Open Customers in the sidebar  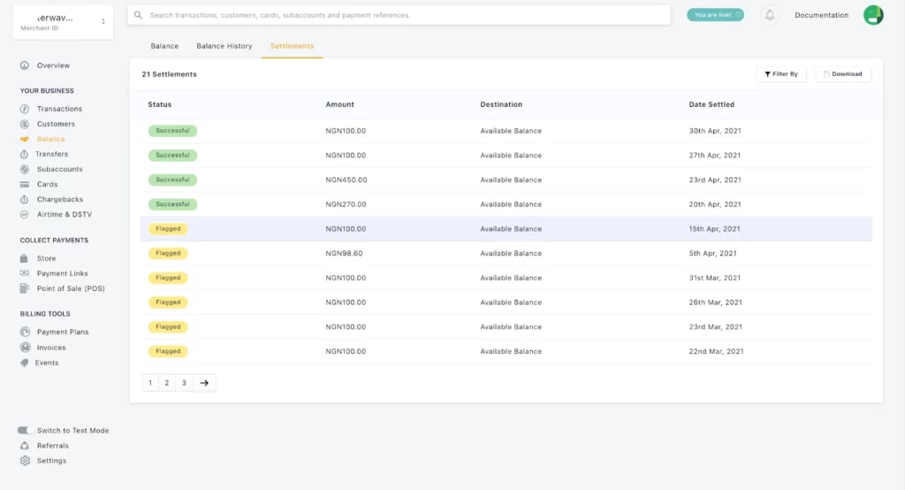(x=56, y=124)
